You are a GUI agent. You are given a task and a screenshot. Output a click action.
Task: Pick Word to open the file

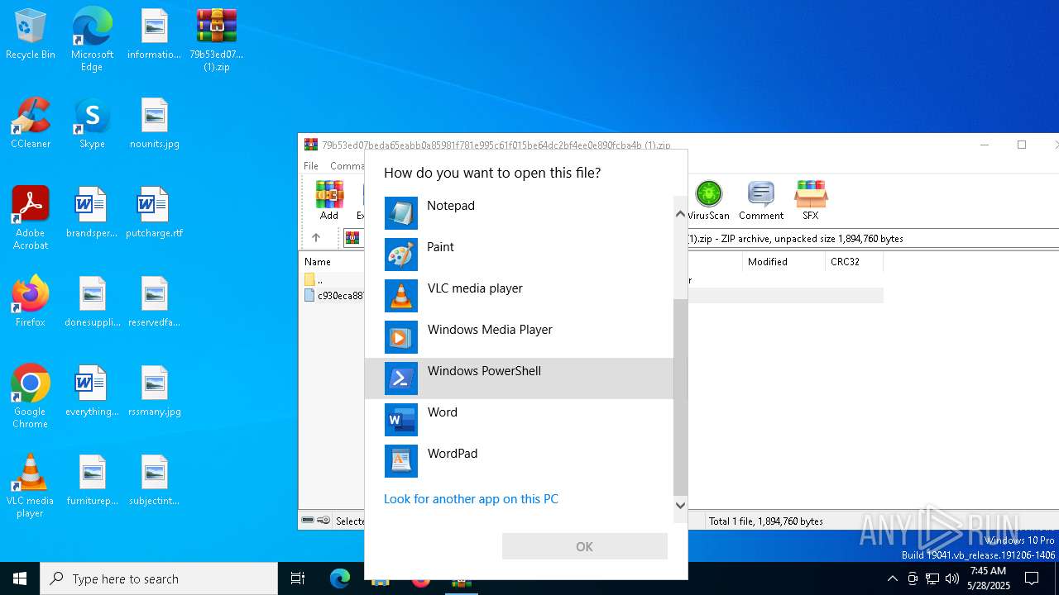(x=519, y=420)
